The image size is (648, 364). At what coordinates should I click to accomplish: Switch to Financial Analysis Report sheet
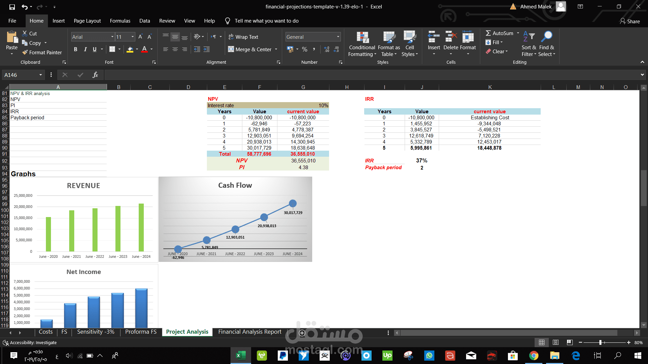pos(249,332)
